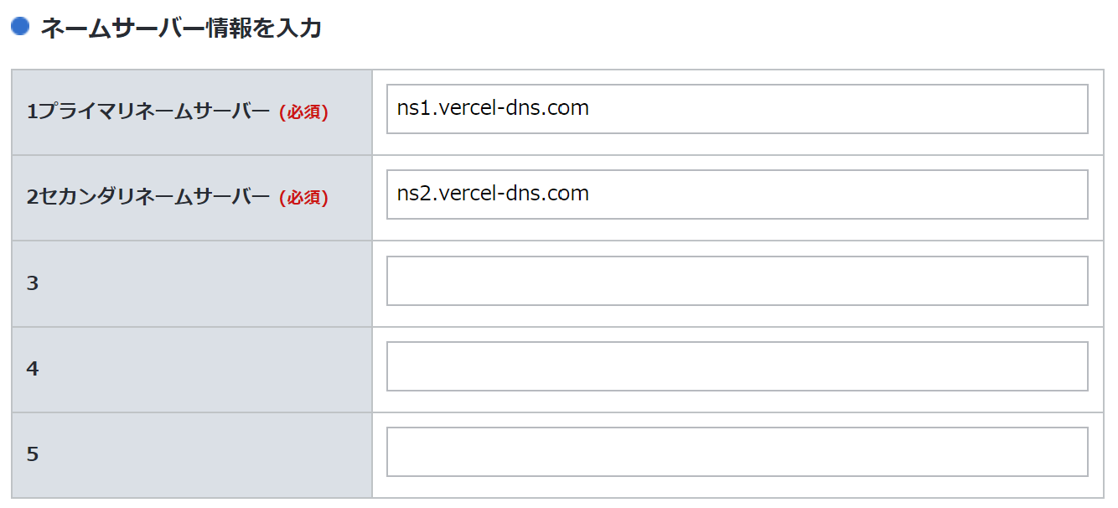Click the row label number 5
The height and width of the screenshot is (508, 1118).
[33, 454]
